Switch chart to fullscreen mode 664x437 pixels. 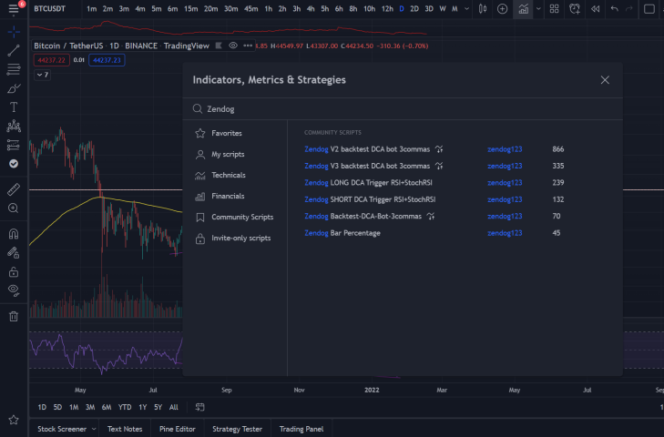tap(649, 9)
